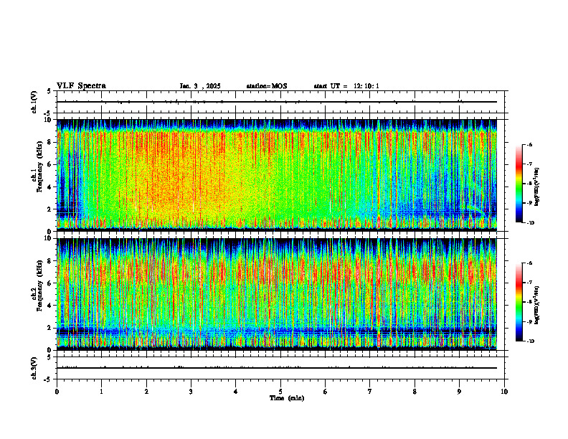Click the "station=MOS" header label
Screen dimensions: 568x439
[267, 86]
